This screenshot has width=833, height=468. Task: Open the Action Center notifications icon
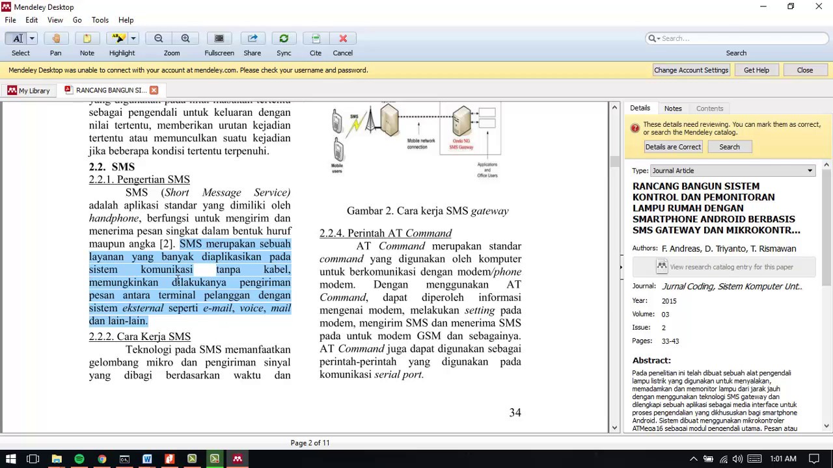[813, 459]
